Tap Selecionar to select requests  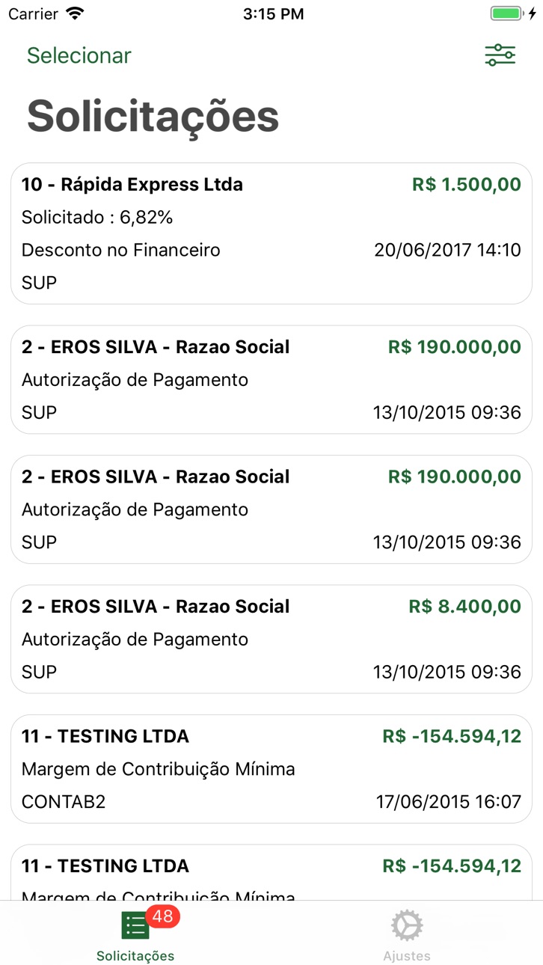[79, 55]
